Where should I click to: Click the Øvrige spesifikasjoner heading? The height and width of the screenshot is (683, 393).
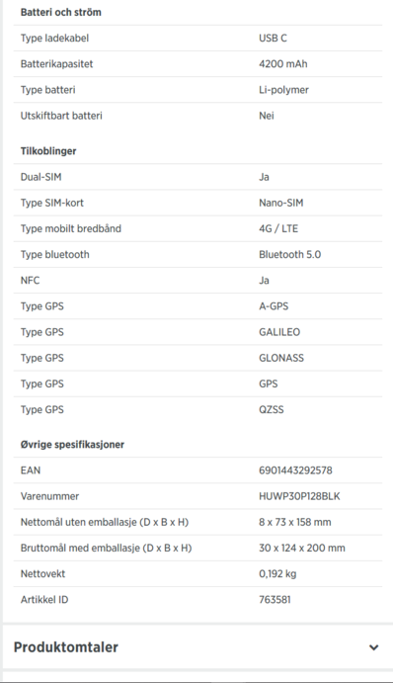(x=72, y=445)
